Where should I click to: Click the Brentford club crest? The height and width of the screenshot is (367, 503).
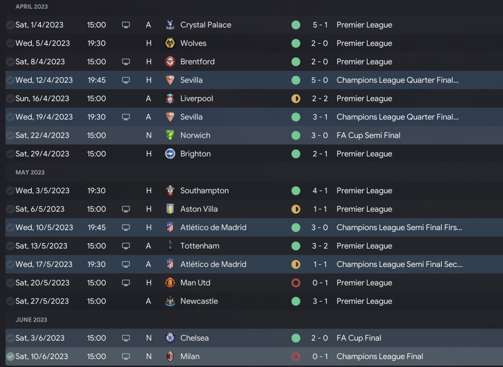click(170, 62)
